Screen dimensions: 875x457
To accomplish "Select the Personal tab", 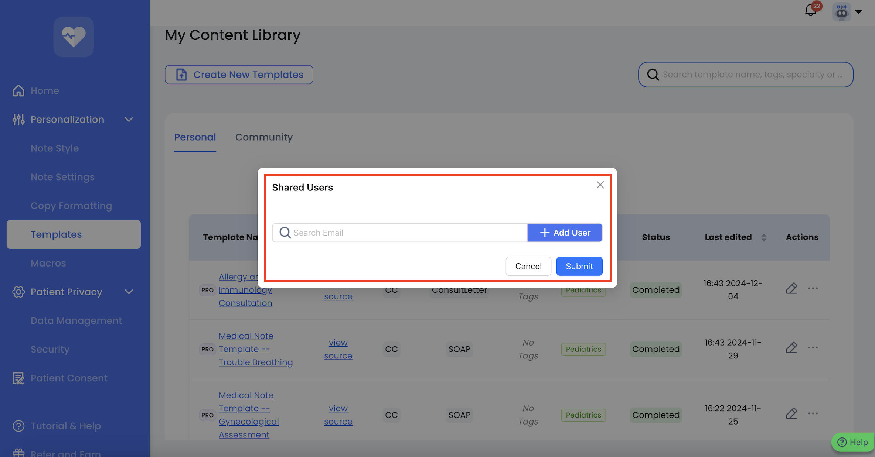I will pos(195,137).
